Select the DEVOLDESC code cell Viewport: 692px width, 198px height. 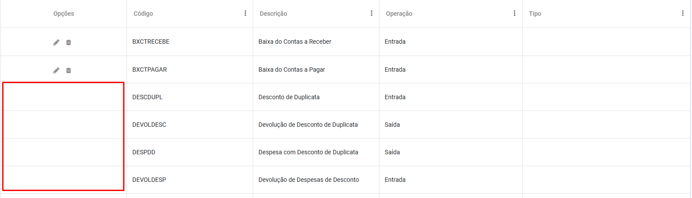(x=149, y=125)
